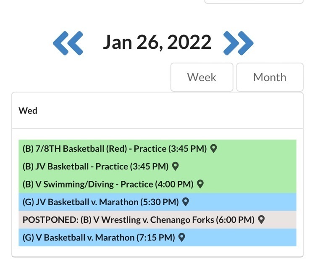
Task: Click location pin next to JV Basketball Practice
Action: click(x=176, y=166)
